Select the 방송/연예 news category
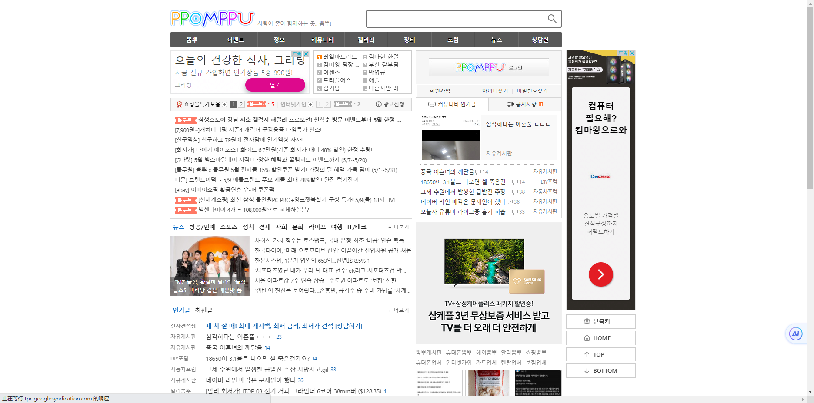This screenshot has height=403, width=814. coord(202,227)
